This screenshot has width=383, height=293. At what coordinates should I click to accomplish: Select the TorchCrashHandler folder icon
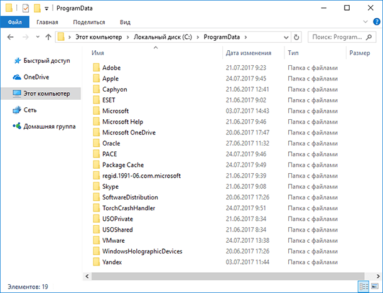pyautogui.click(x=97, y=208)
